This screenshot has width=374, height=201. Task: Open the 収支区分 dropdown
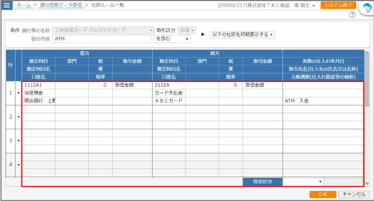tap(303, 182)
